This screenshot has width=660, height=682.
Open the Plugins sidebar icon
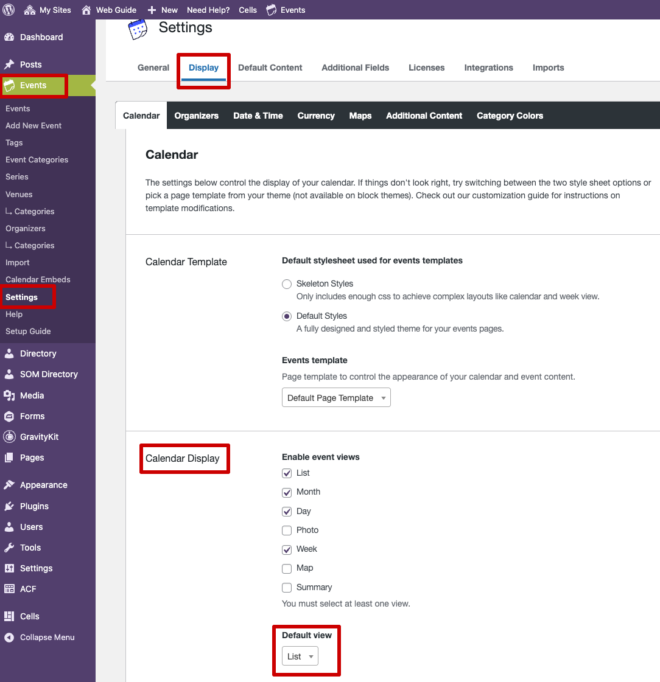[x=13, y=506]
